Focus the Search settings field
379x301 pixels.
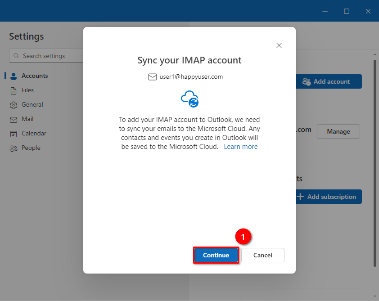click(x=46, y=56)
